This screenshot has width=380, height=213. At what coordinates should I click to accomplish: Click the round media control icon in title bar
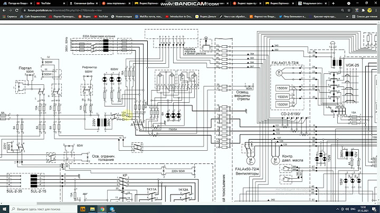click(349, 3)
